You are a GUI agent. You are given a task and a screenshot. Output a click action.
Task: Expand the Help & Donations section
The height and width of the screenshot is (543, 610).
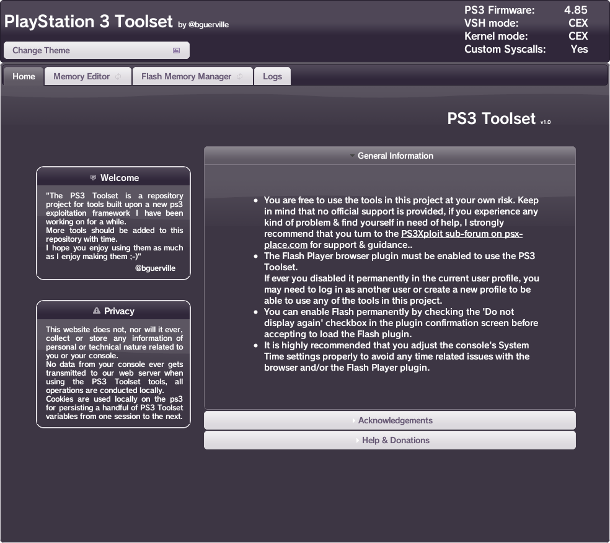point(390,440)
